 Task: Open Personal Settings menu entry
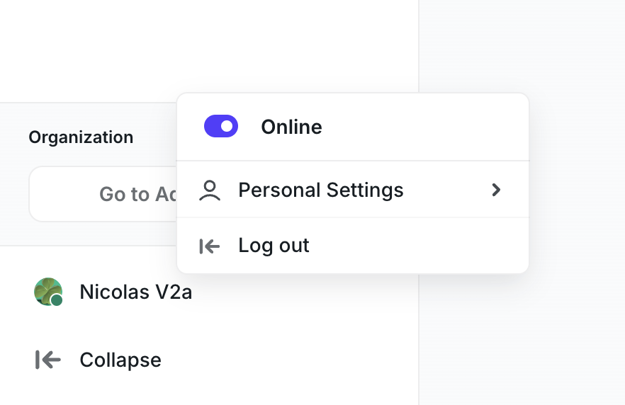tap(353, 190)
